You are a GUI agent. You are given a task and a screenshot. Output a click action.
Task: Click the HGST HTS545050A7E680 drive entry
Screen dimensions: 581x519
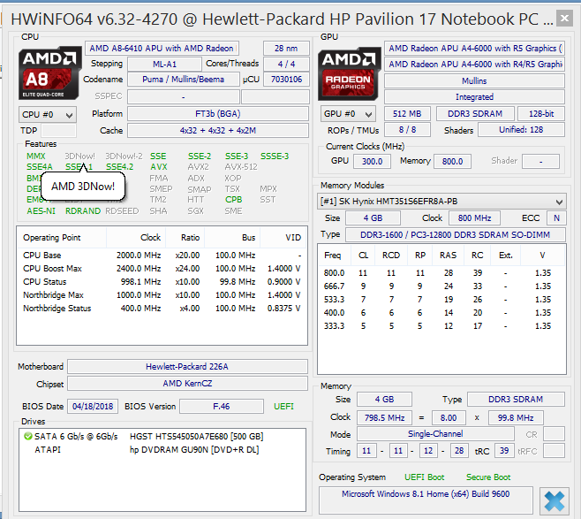[196, 436]
